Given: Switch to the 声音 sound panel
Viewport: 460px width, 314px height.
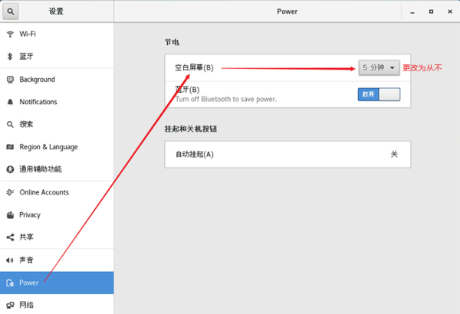Looking at the screenshot, I should pos(26,260).
